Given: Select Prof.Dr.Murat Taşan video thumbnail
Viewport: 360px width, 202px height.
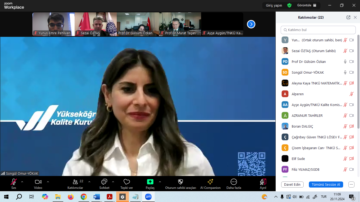Looking at the screenshot, I should tap(180, 24).
